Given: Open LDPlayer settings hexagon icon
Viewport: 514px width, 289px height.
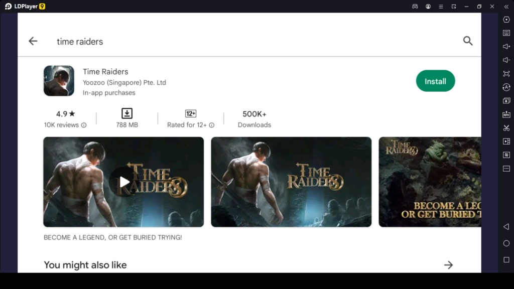Looking at the screenshot, I should 506,20.
